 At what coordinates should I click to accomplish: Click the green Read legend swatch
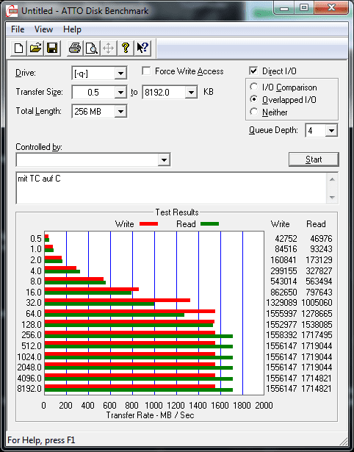point(209,223)
